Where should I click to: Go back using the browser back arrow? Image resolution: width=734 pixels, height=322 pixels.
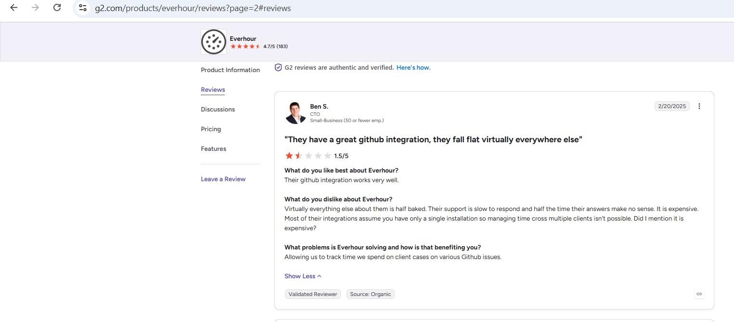click(13, 8)
